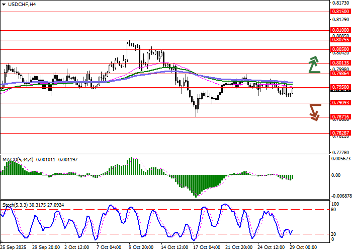Click the 9 Oct 20:00 time label
Screen dimensions: 352x252
click(141, 247)
